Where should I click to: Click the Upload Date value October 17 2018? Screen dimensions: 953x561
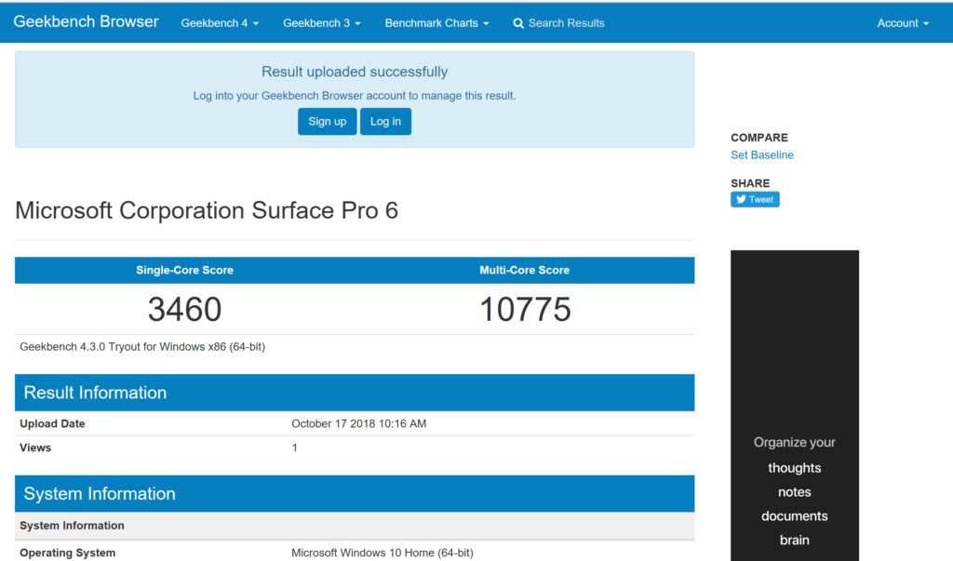358,424
